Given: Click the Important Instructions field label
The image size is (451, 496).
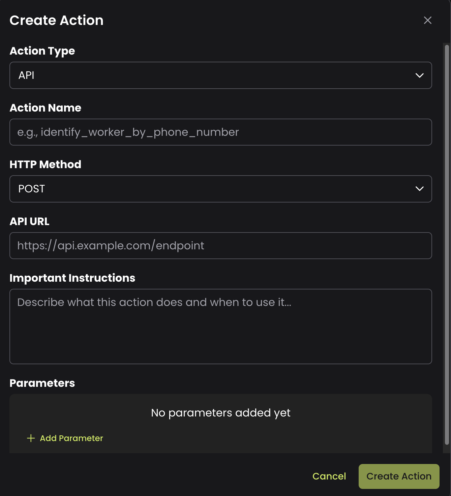Looking at the screenshot, I should pyautogui.click(x=72, y=278).
